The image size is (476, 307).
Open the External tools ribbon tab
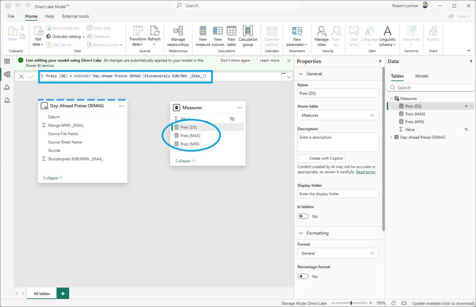click(75, 16)
